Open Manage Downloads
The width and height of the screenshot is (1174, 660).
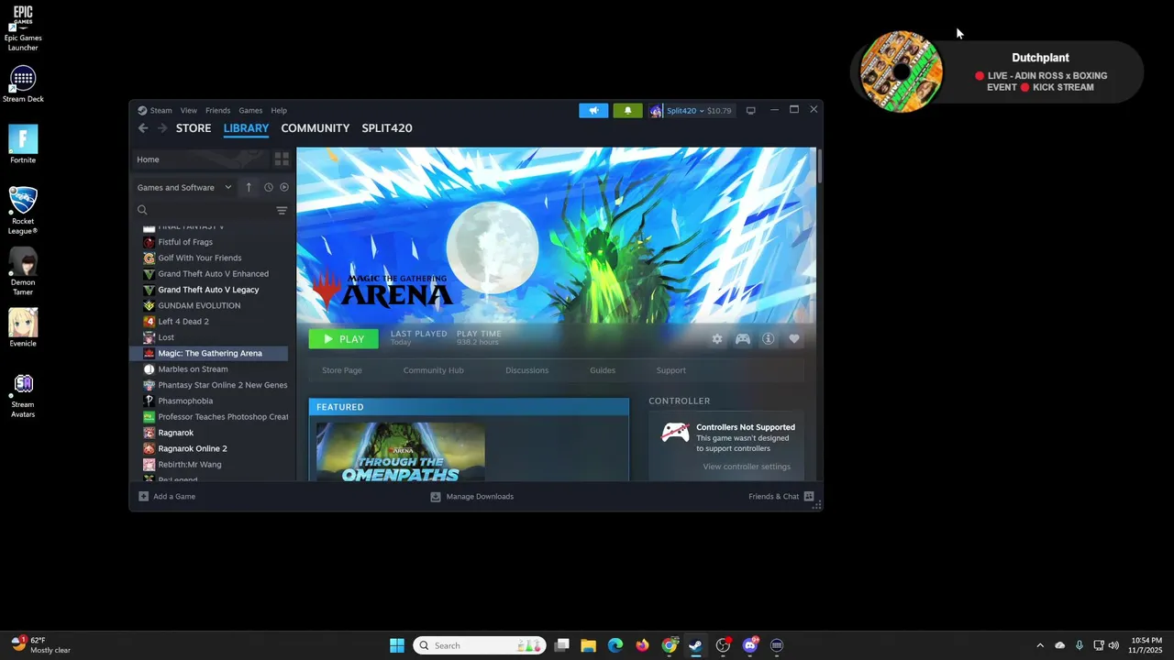click(472, 497)
